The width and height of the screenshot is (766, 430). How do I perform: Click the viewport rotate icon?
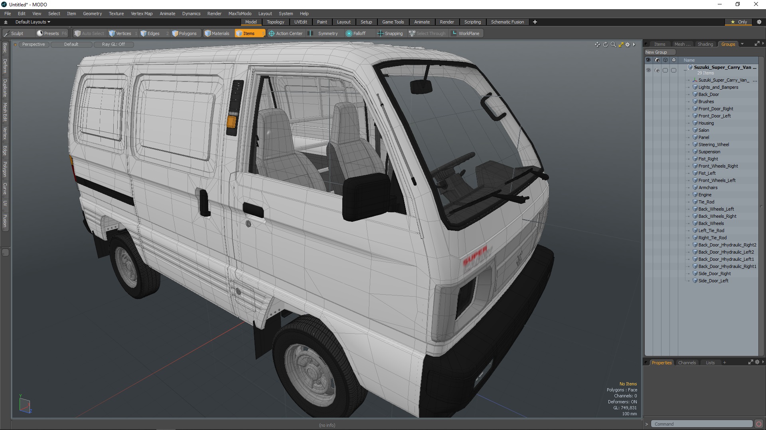tap(605, 45)
